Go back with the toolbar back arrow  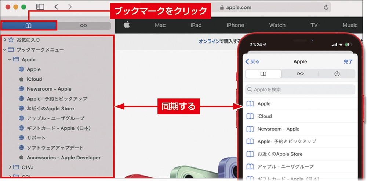(x=56, y=7)
